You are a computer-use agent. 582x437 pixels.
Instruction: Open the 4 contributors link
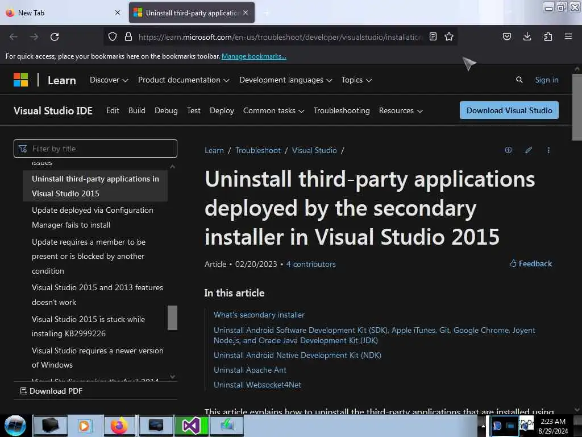coord(311,264)
